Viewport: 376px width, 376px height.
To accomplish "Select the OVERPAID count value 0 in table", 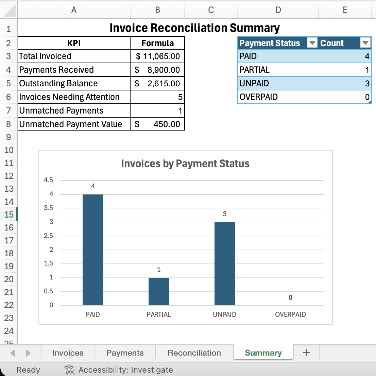I will pyautogui.click(x=345, y=97).
